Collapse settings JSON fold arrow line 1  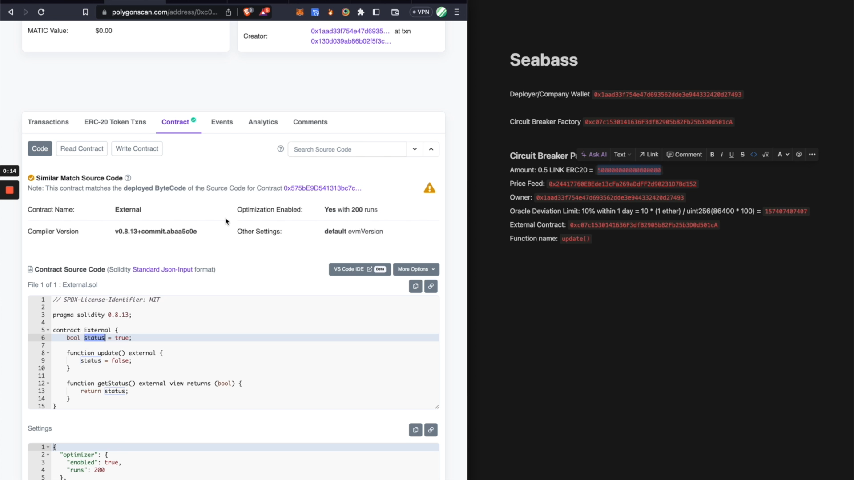tap(48, 447)
